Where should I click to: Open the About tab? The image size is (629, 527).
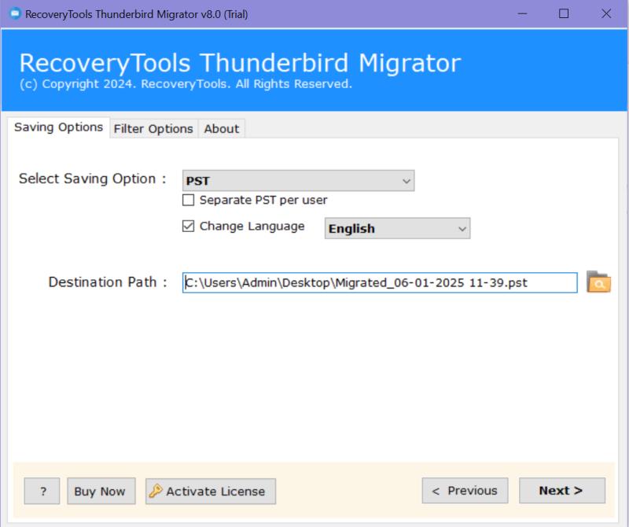(x=222, y=129)
